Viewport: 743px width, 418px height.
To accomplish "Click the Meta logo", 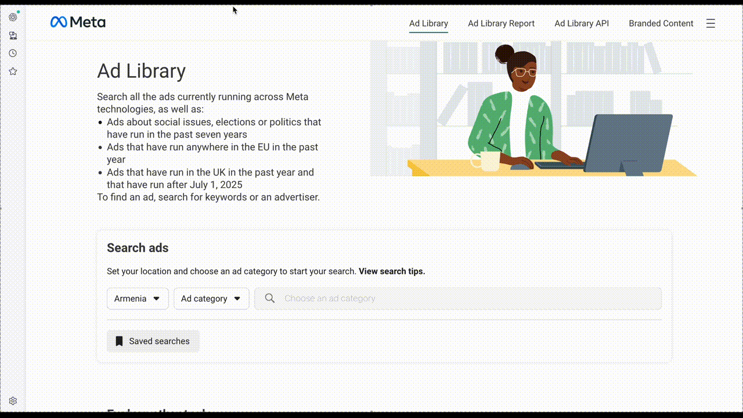I will coord(78,23).
